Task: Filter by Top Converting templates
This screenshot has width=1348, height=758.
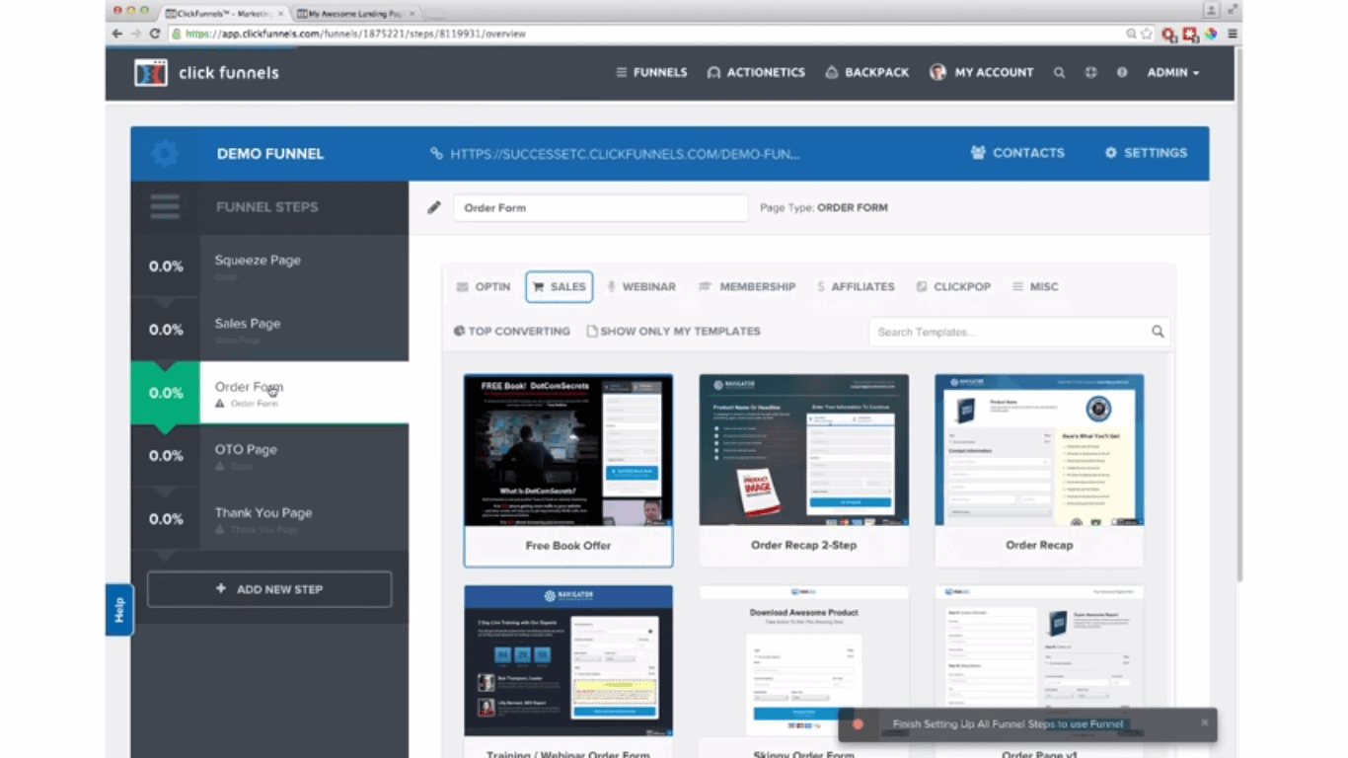Action: click(x=511, y=332)
